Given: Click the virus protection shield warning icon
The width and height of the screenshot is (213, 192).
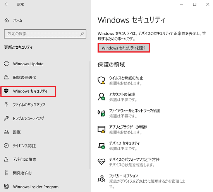Looking at the screenshot, I should (x=101, y=80).
